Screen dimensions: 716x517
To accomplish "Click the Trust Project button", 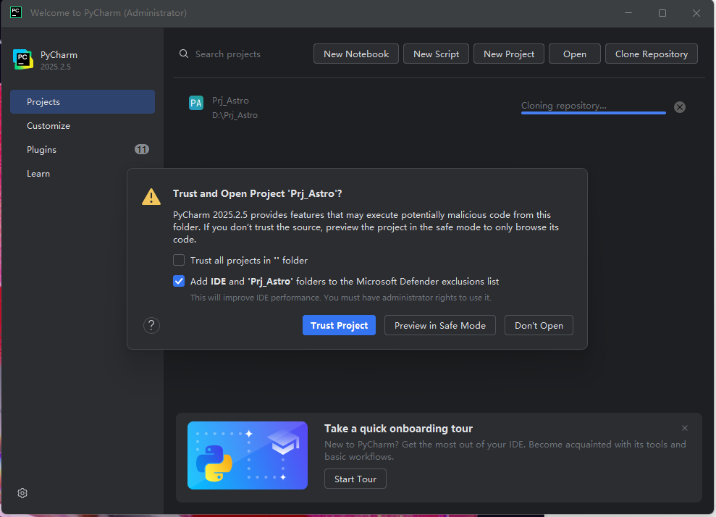I will [x=340, y=325].
